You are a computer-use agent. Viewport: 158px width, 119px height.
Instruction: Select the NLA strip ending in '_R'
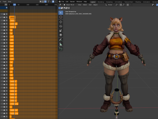(13, 24)
